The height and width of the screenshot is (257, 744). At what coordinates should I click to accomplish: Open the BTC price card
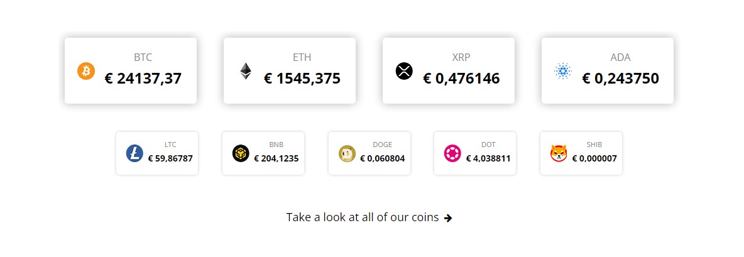coord(131,70)
